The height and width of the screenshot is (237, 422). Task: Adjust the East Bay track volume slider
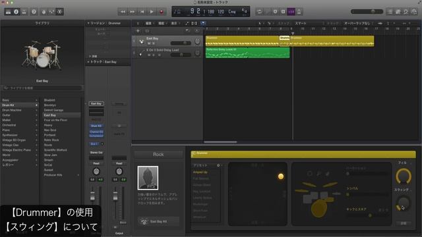[x=181, y=43]
